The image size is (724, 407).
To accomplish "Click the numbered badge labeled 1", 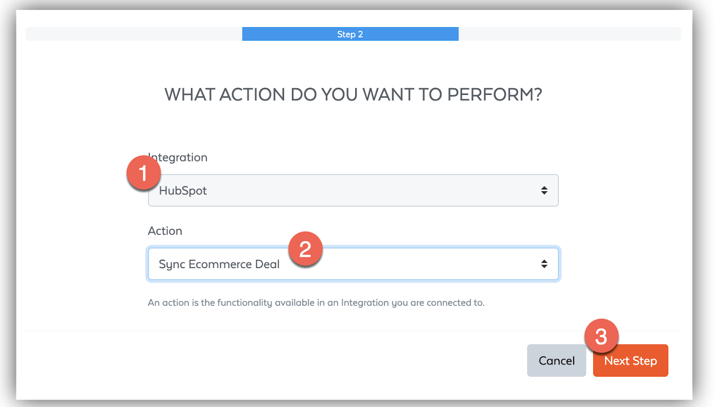I will (x=143, y=173).
